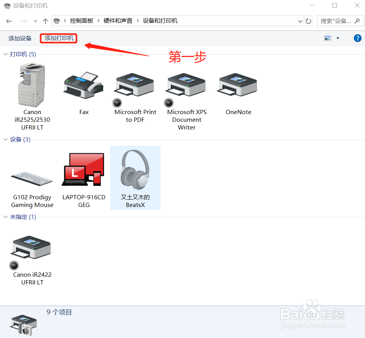Image resolution: width=365 pixels, height=338 pixels.
Task: Go to 硬件和声音 breadcrumb
Action: click(118, 21)
